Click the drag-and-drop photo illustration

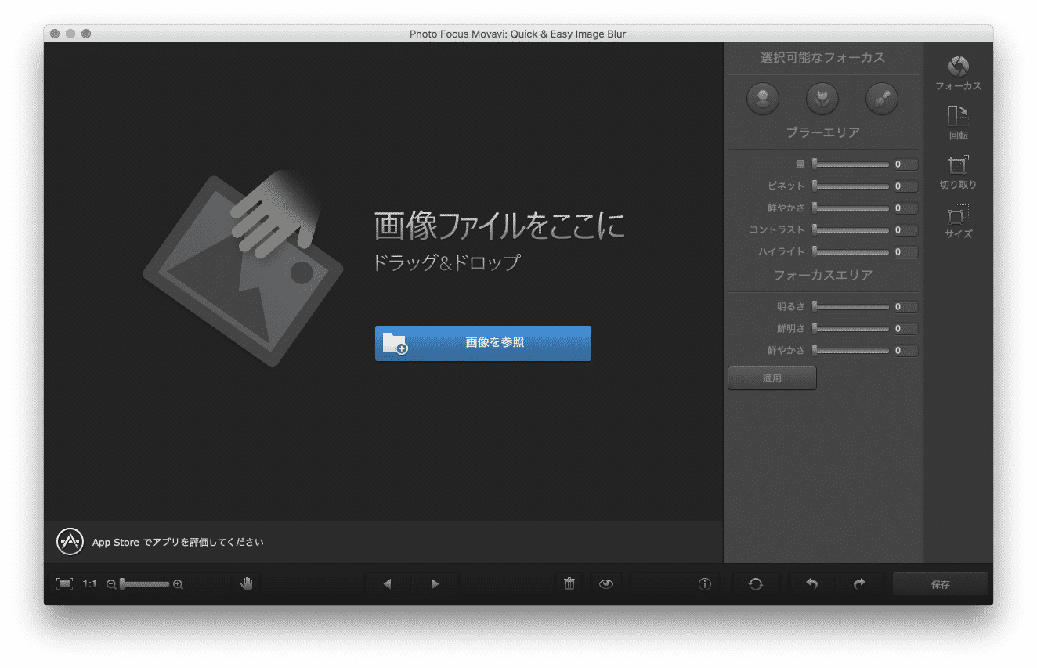click(x=243, y=269)
